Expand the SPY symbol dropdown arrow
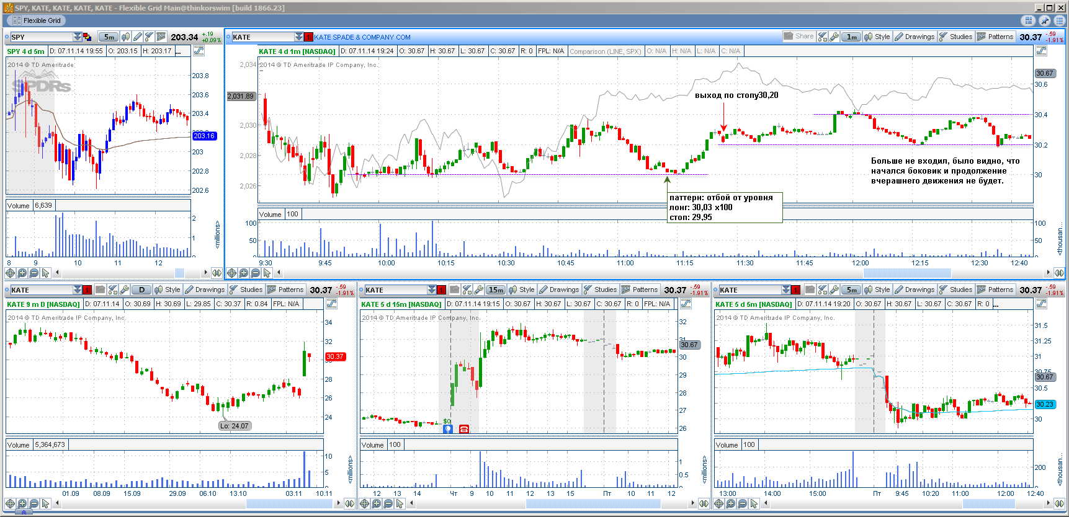Screen dimensions: 1069x517 77,37
